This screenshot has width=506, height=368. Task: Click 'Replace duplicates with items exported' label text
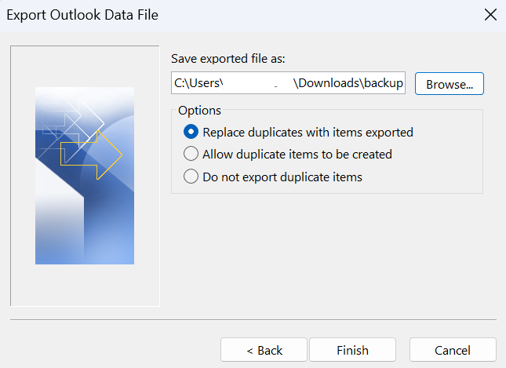coord(308,133)
